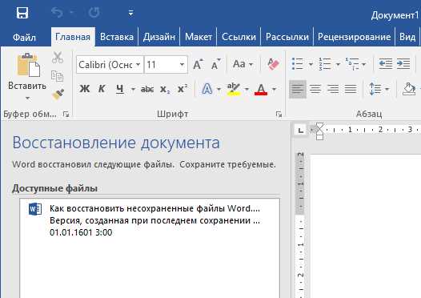Image resolution: width=421 pixels, height=298 pixels.
Task: Expand the font color dropdown arrow
Action: tap(275, 89)
